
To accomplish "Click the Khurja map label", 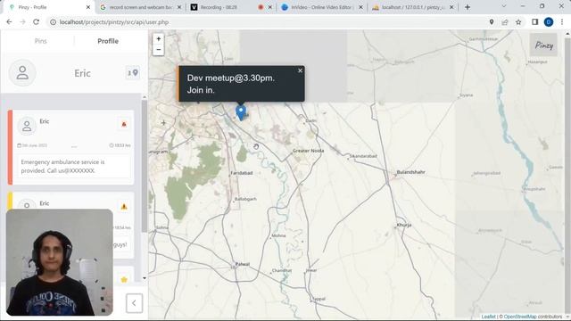I will [x=404, y=225].
